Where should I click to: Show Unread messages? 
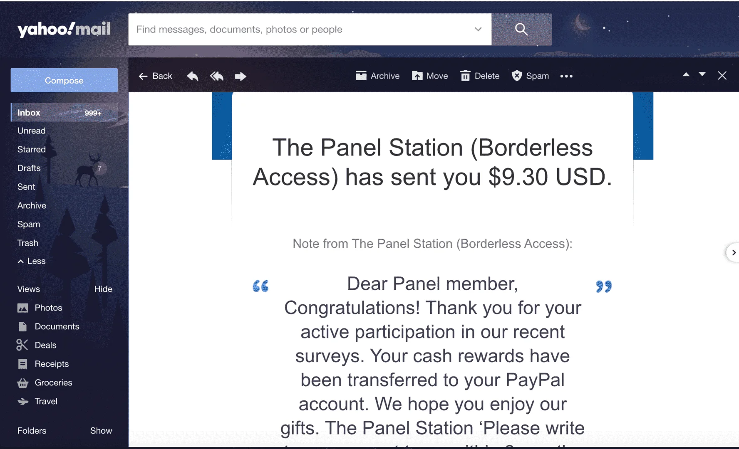point(32,131)
